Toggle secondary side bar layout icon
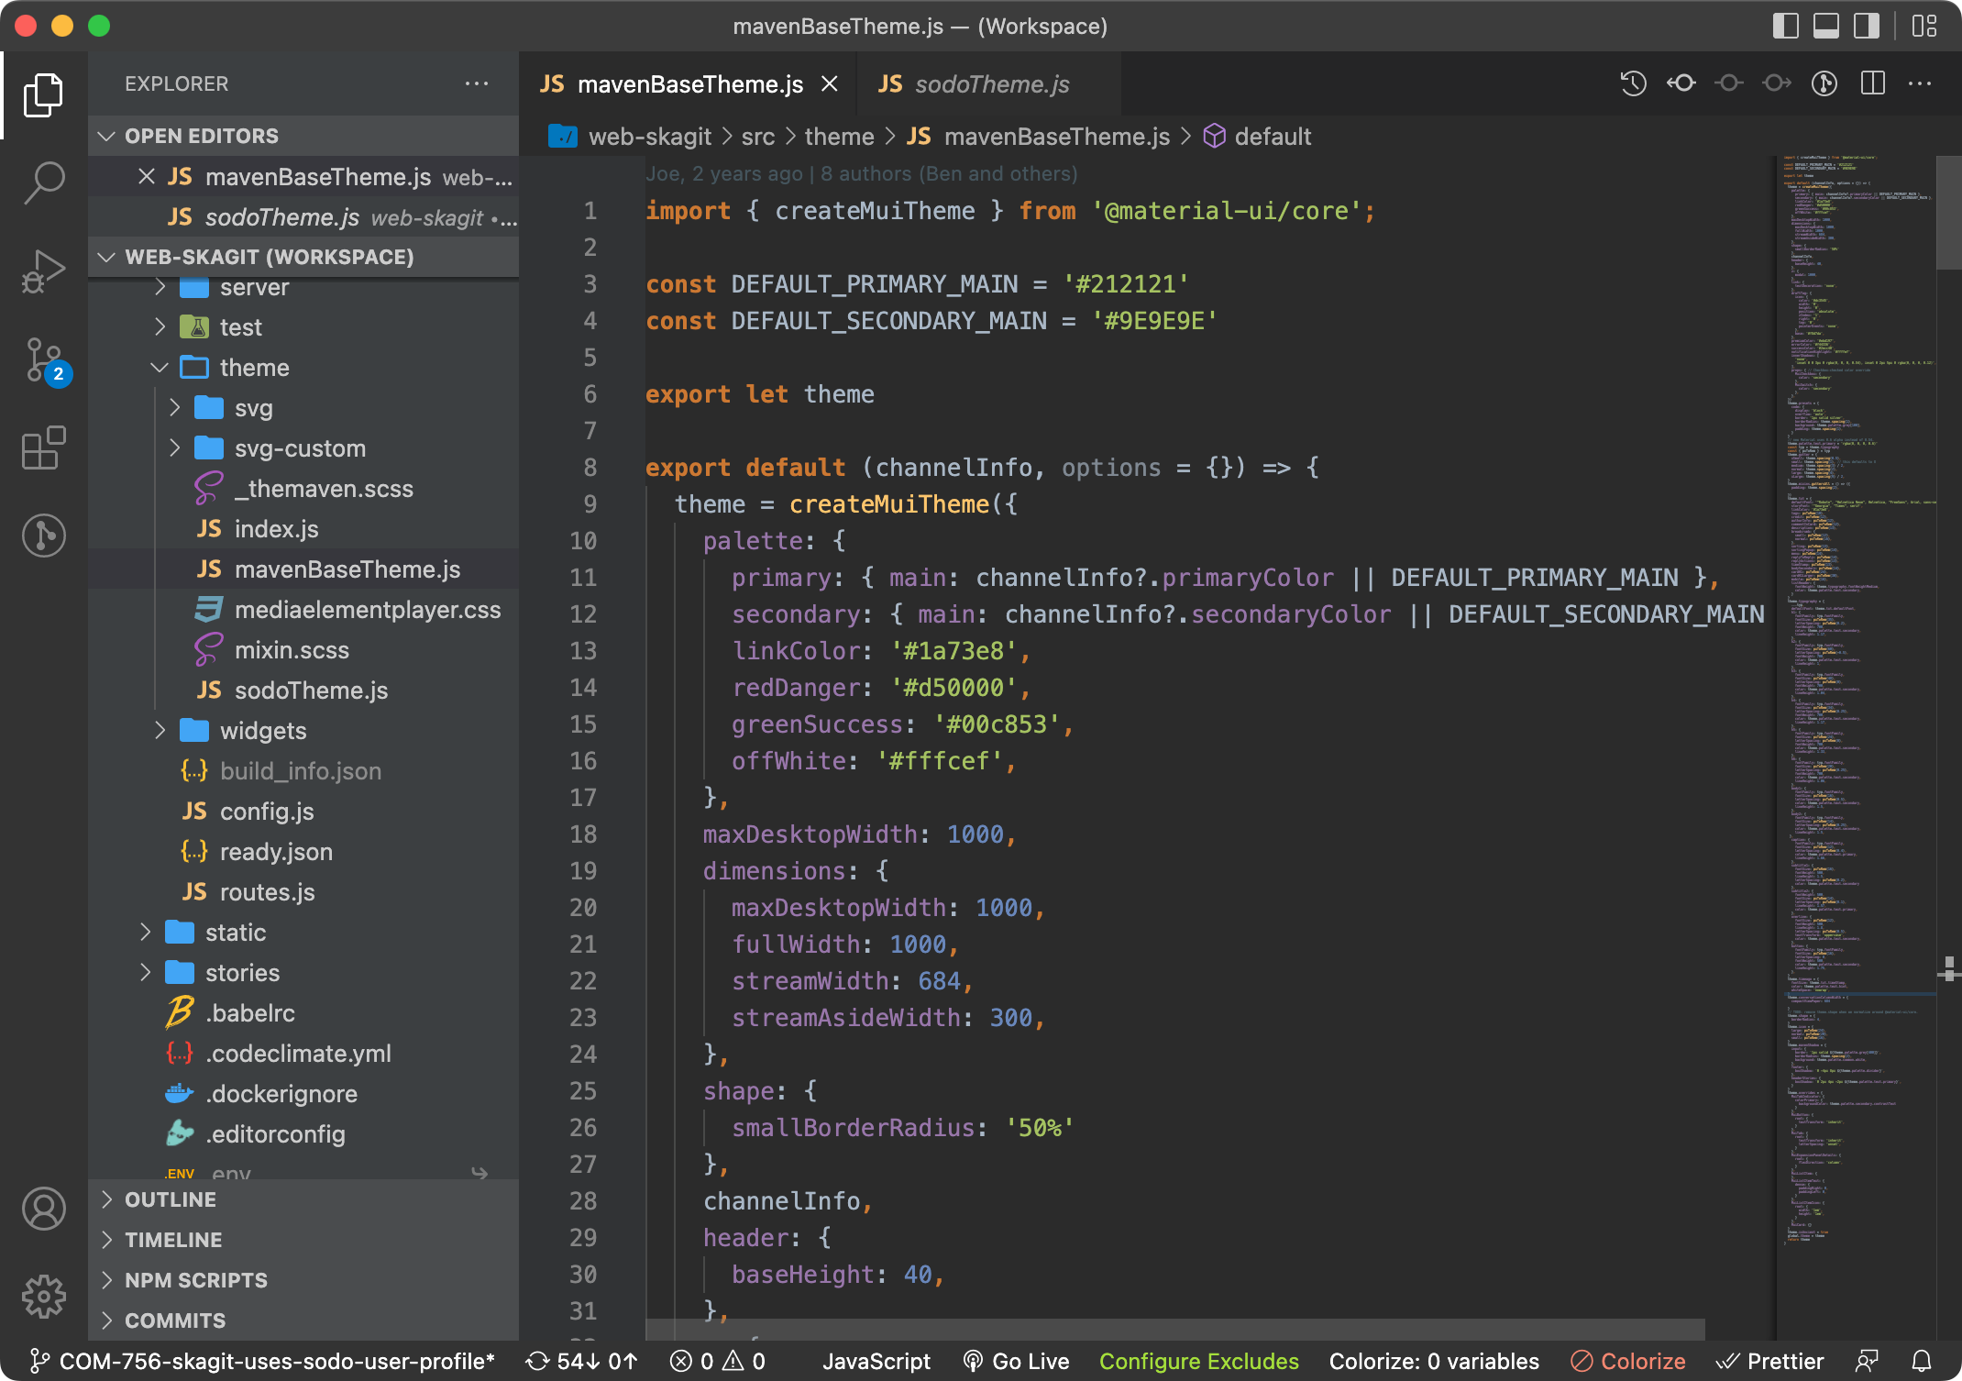1962x1381 pixels. pos(1867,26)
